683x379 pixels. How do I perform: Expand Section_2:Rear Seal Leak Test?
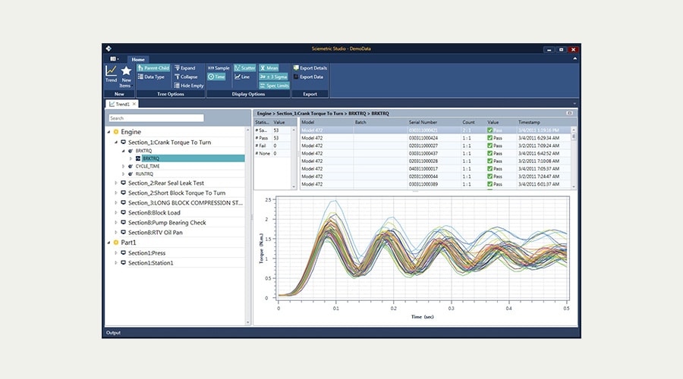(116, 183)
